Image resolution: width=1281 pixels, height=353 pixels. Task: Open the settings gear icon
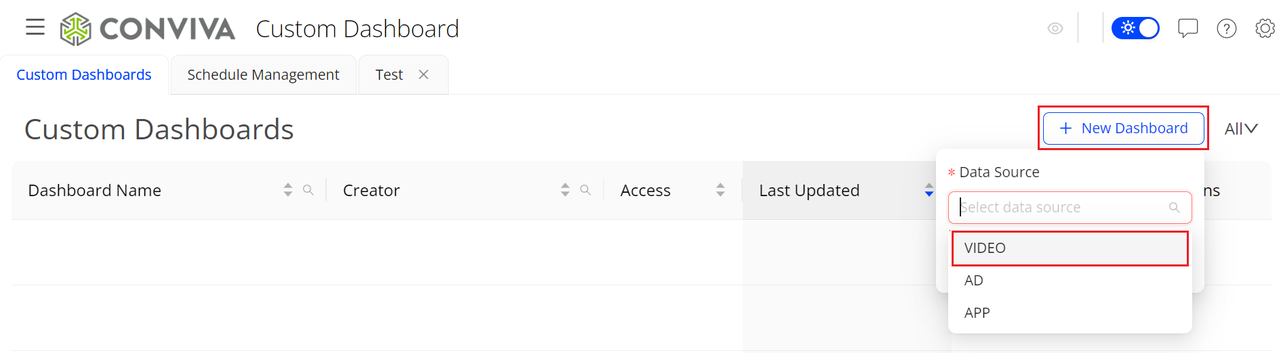[x=1265, y=28]
